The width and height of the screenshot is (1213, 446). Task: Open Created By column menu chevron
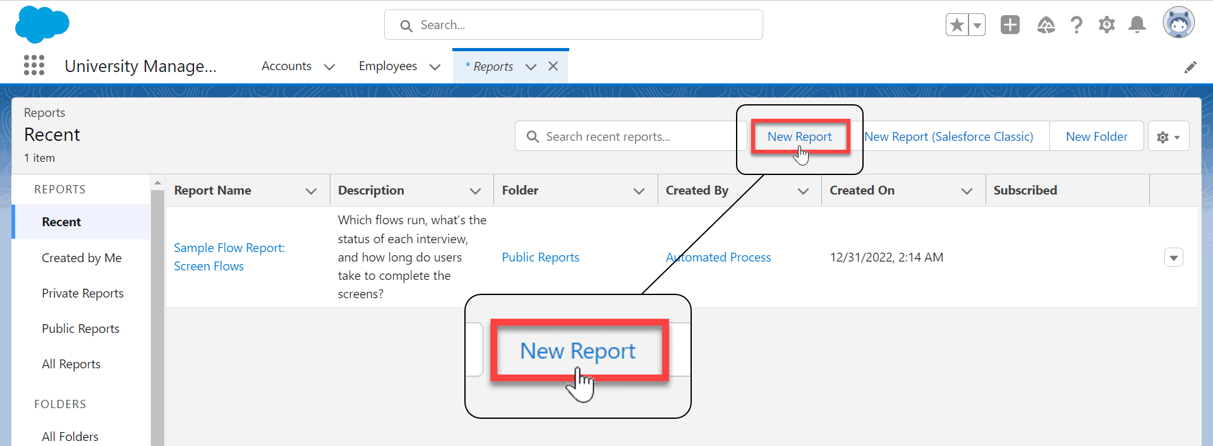(x=803, y=191)
